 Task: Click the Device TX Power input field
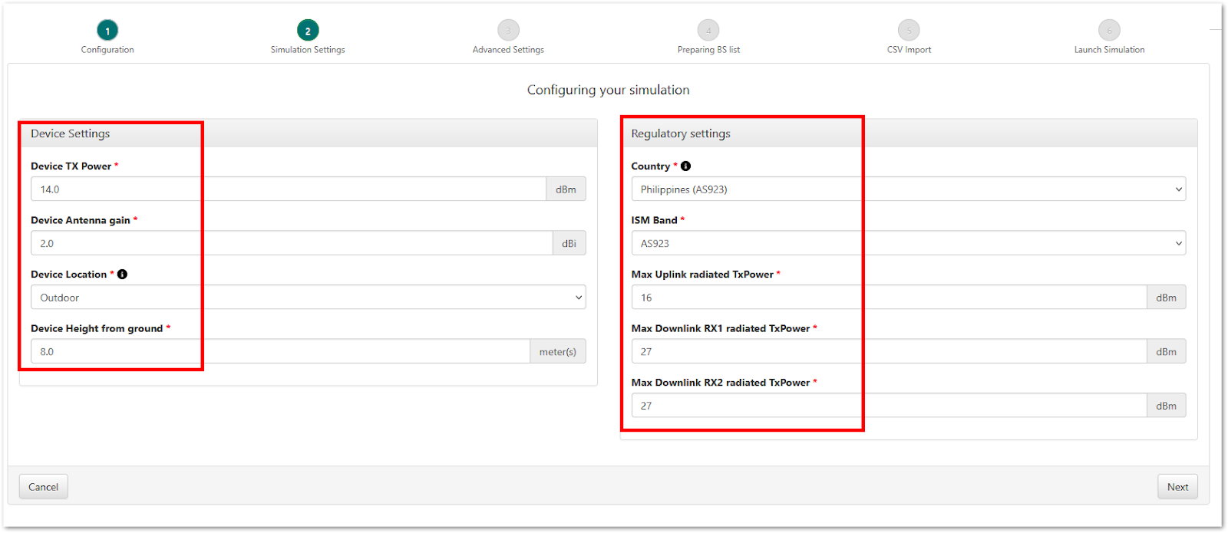[x=289, y=189]
